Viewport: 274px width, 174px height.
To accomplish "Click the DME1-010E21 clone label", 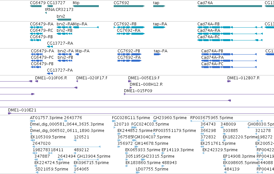I will tap(22, 110).
